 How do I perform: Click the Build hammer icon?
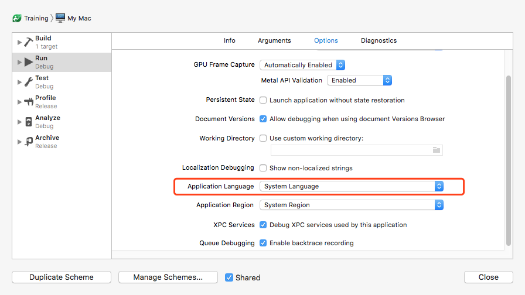(29, 42)
